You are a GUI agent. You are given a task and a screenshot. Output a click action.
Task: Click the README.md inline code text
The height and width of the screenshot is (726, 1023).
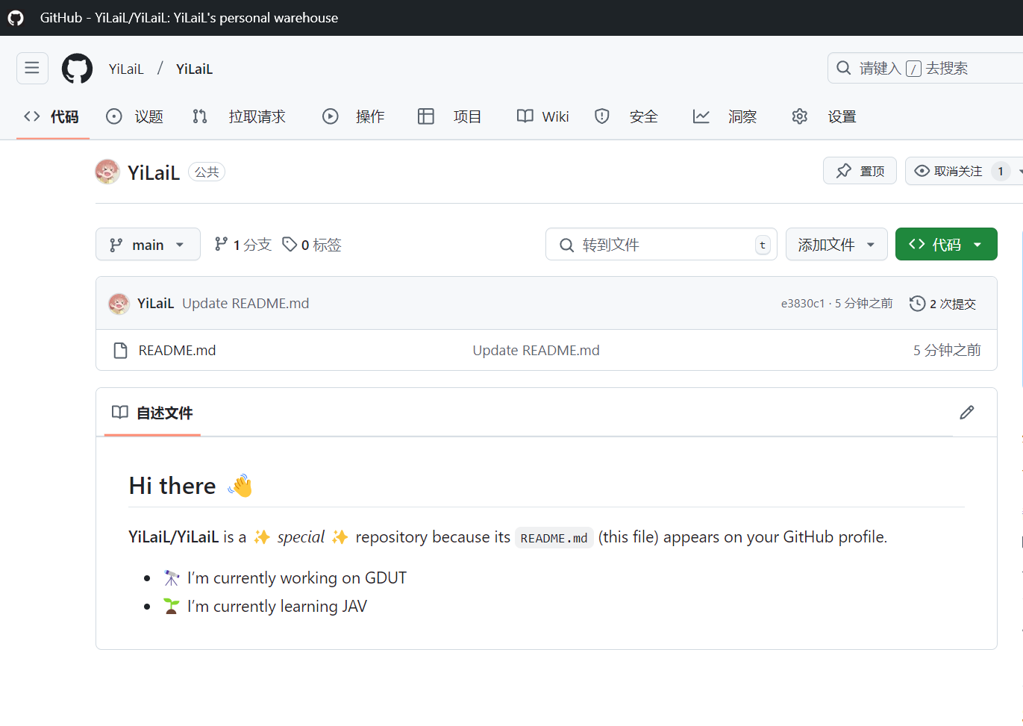[x=554, y=538]
